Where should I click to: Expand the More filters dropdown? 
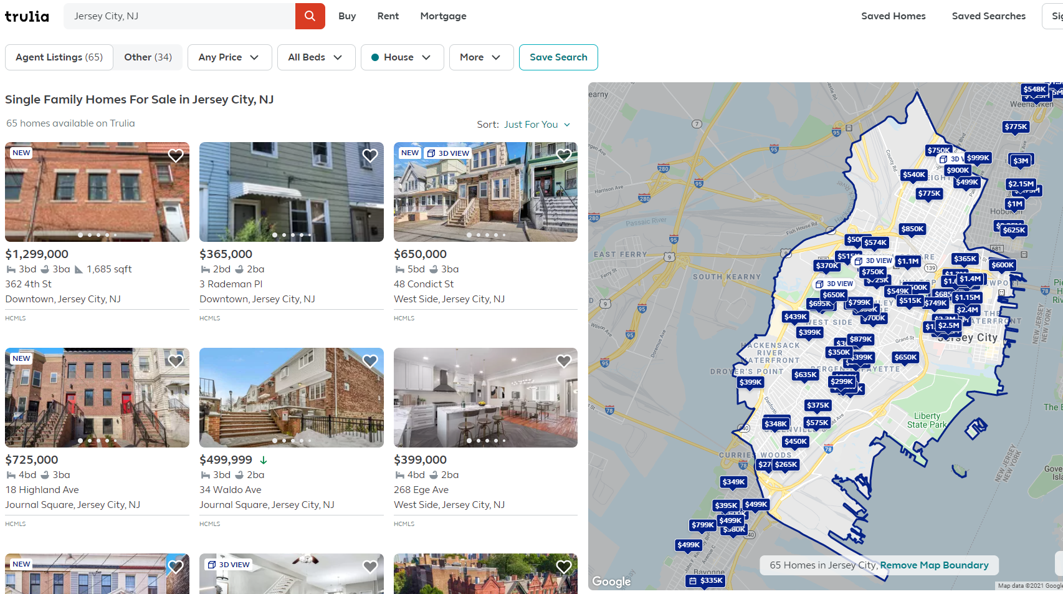click(481, 57)
